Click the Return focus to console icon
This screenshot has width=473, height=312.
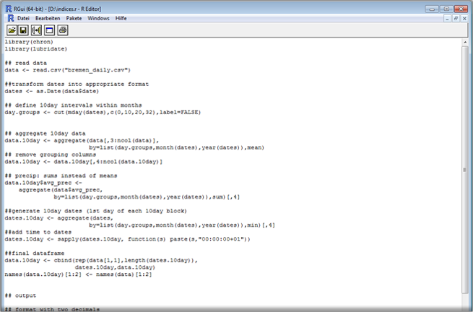50,30
